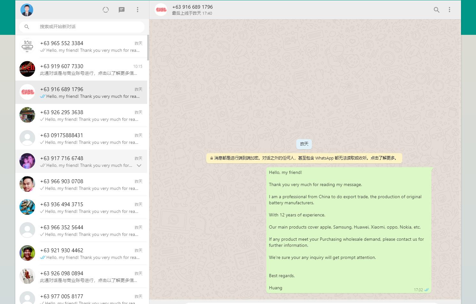Open sidebar menu three-dots icon
This screenshot has height=304, width=476.
click(138, 10)
